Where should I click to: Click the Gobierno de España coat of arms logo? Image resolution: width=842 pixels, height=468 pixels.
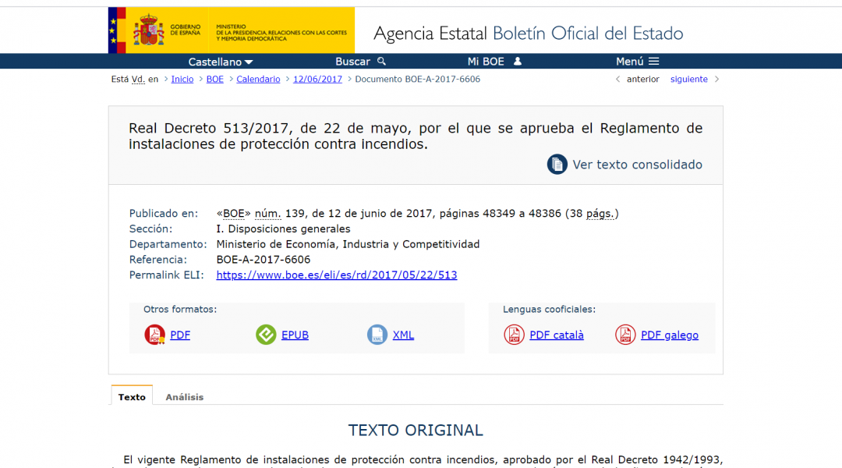(x=149, y=30)
